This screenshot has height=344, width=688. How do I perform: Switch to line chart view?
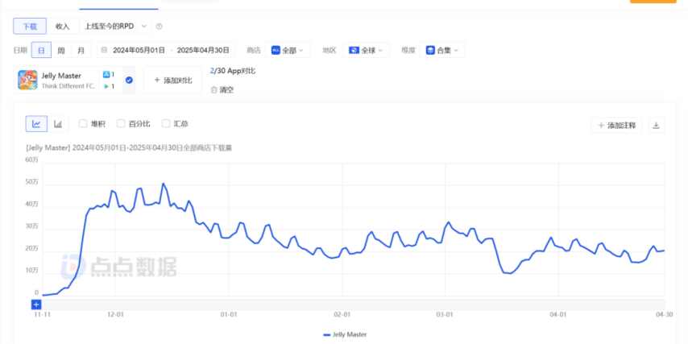[x=36, y=124]
